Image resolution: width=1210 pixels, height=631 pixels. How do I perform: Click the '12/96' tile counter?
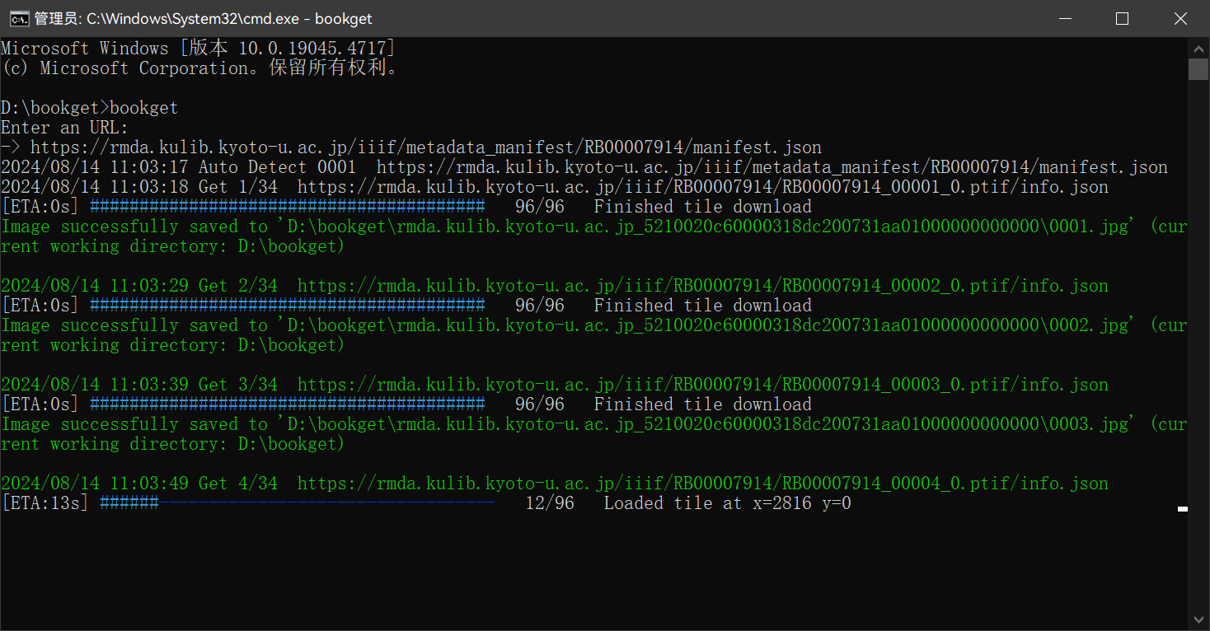pos(550,503)
